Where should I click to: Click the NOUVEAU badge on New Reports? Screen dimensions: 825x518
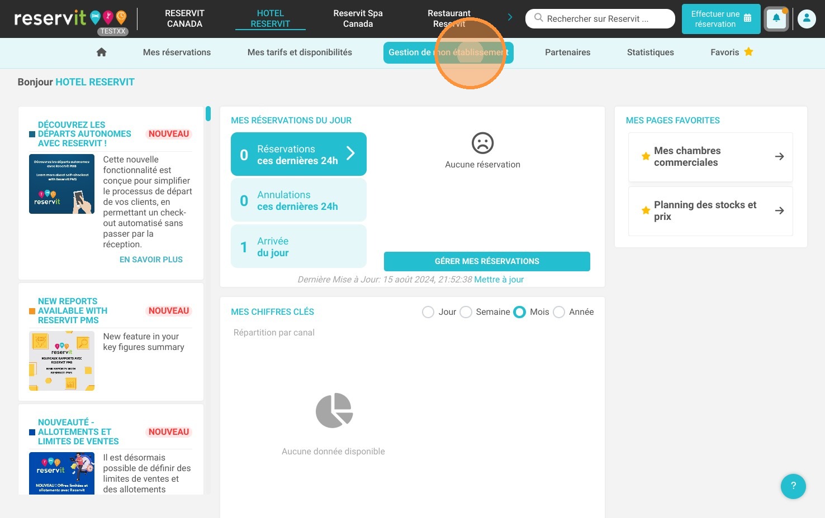pos(169,311)
